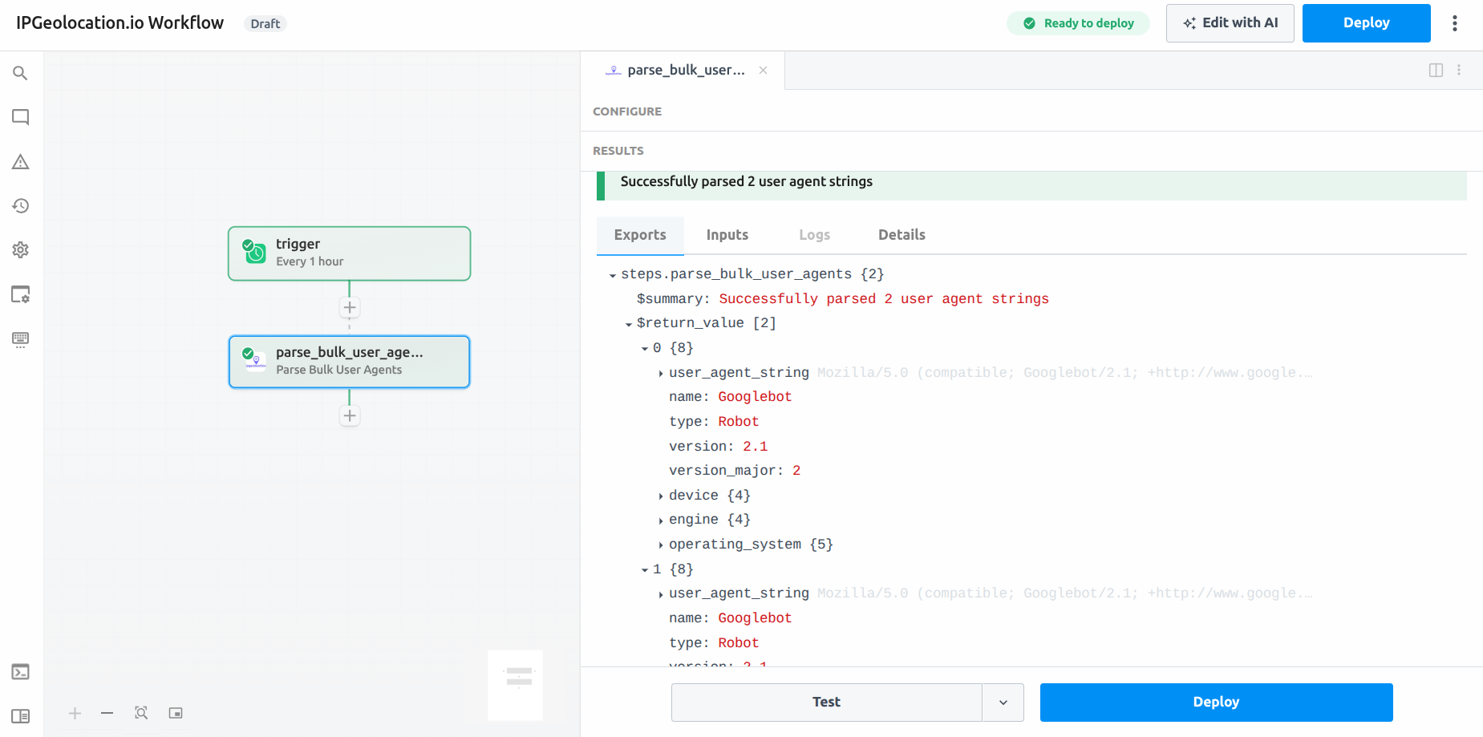The width and height of the screenshot is (1483, 737).
Task: Expand the operating_system {5} node
Action: 661,545
